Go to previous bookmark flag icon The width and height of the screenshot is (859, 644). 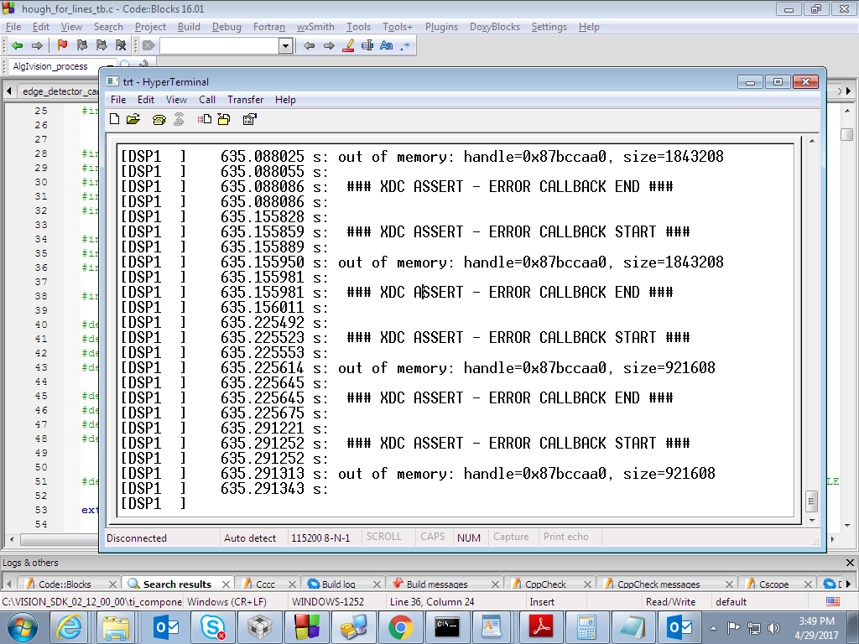(82, 45)
